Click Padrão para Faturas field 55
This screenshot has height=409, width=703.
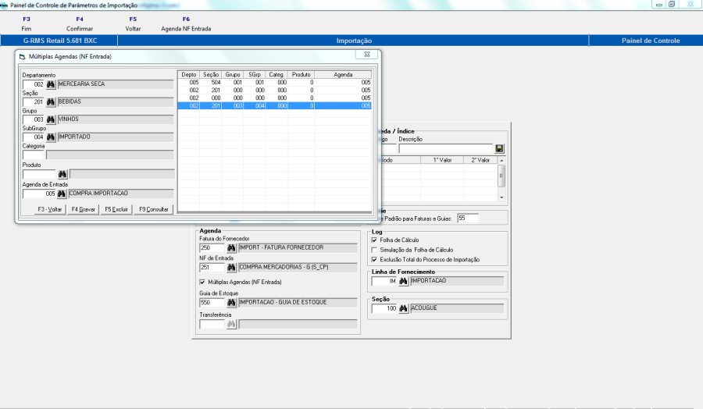468,219
